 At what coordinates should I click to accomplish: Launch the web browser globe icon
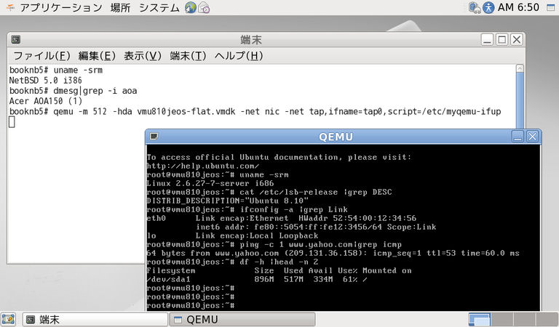pyautogui.click(x=191, y=7)
